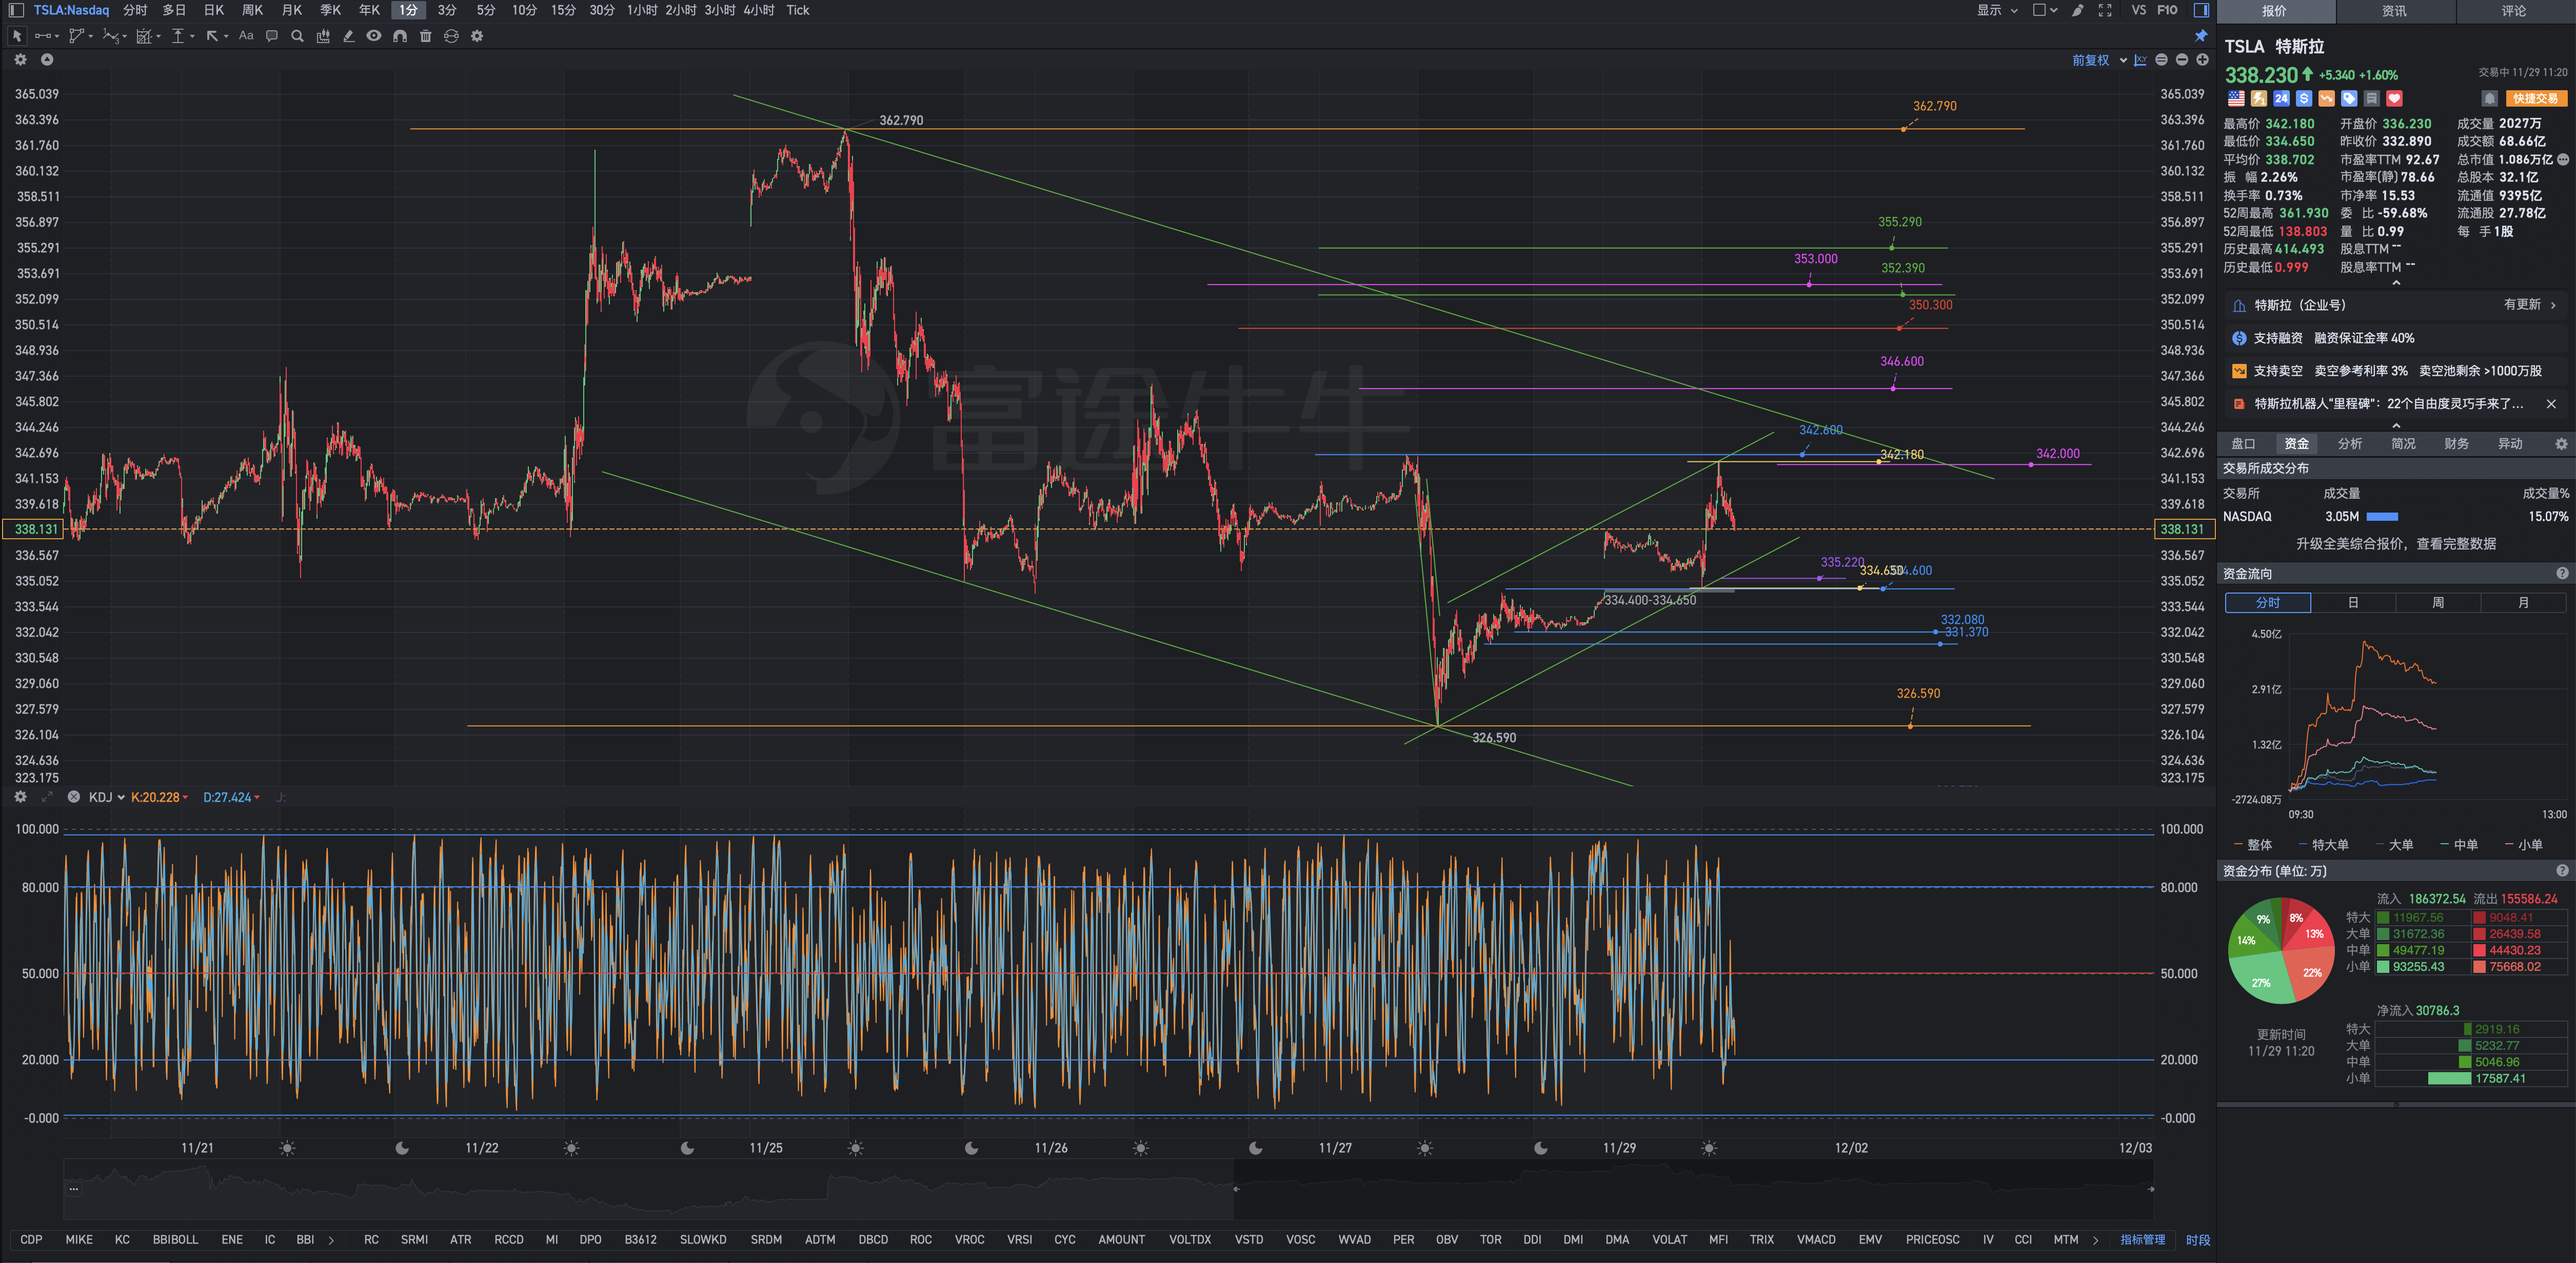The height and width of the screenshot is (1263, 2576).
Task: Zoom out chart with minus circle
Action: click(2182, 60)
